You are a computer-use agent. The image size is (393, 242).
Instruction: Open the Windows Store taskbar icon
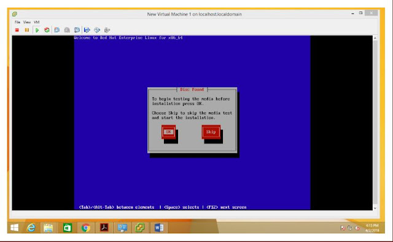[68, 228]
